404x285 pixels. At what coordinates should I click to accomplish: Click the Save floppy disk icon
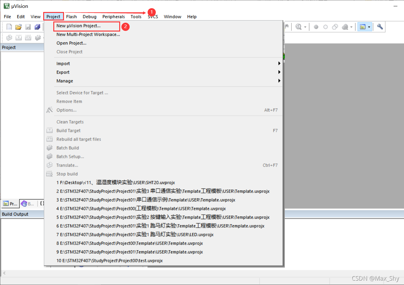pyautogui.click(x=28, y=27)
